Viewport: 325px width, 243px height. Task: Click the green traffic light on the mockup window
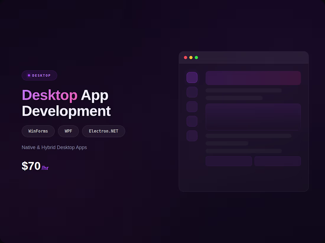click(x=196, y=57)
